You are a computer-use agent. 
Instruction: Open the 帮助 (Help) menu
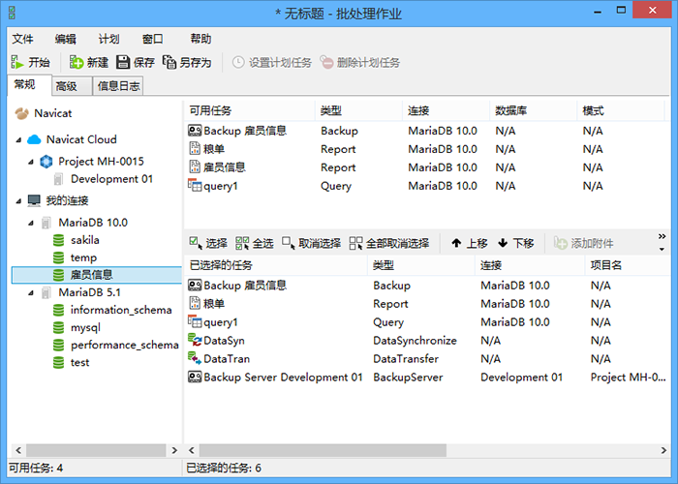[x=200, y=39]
